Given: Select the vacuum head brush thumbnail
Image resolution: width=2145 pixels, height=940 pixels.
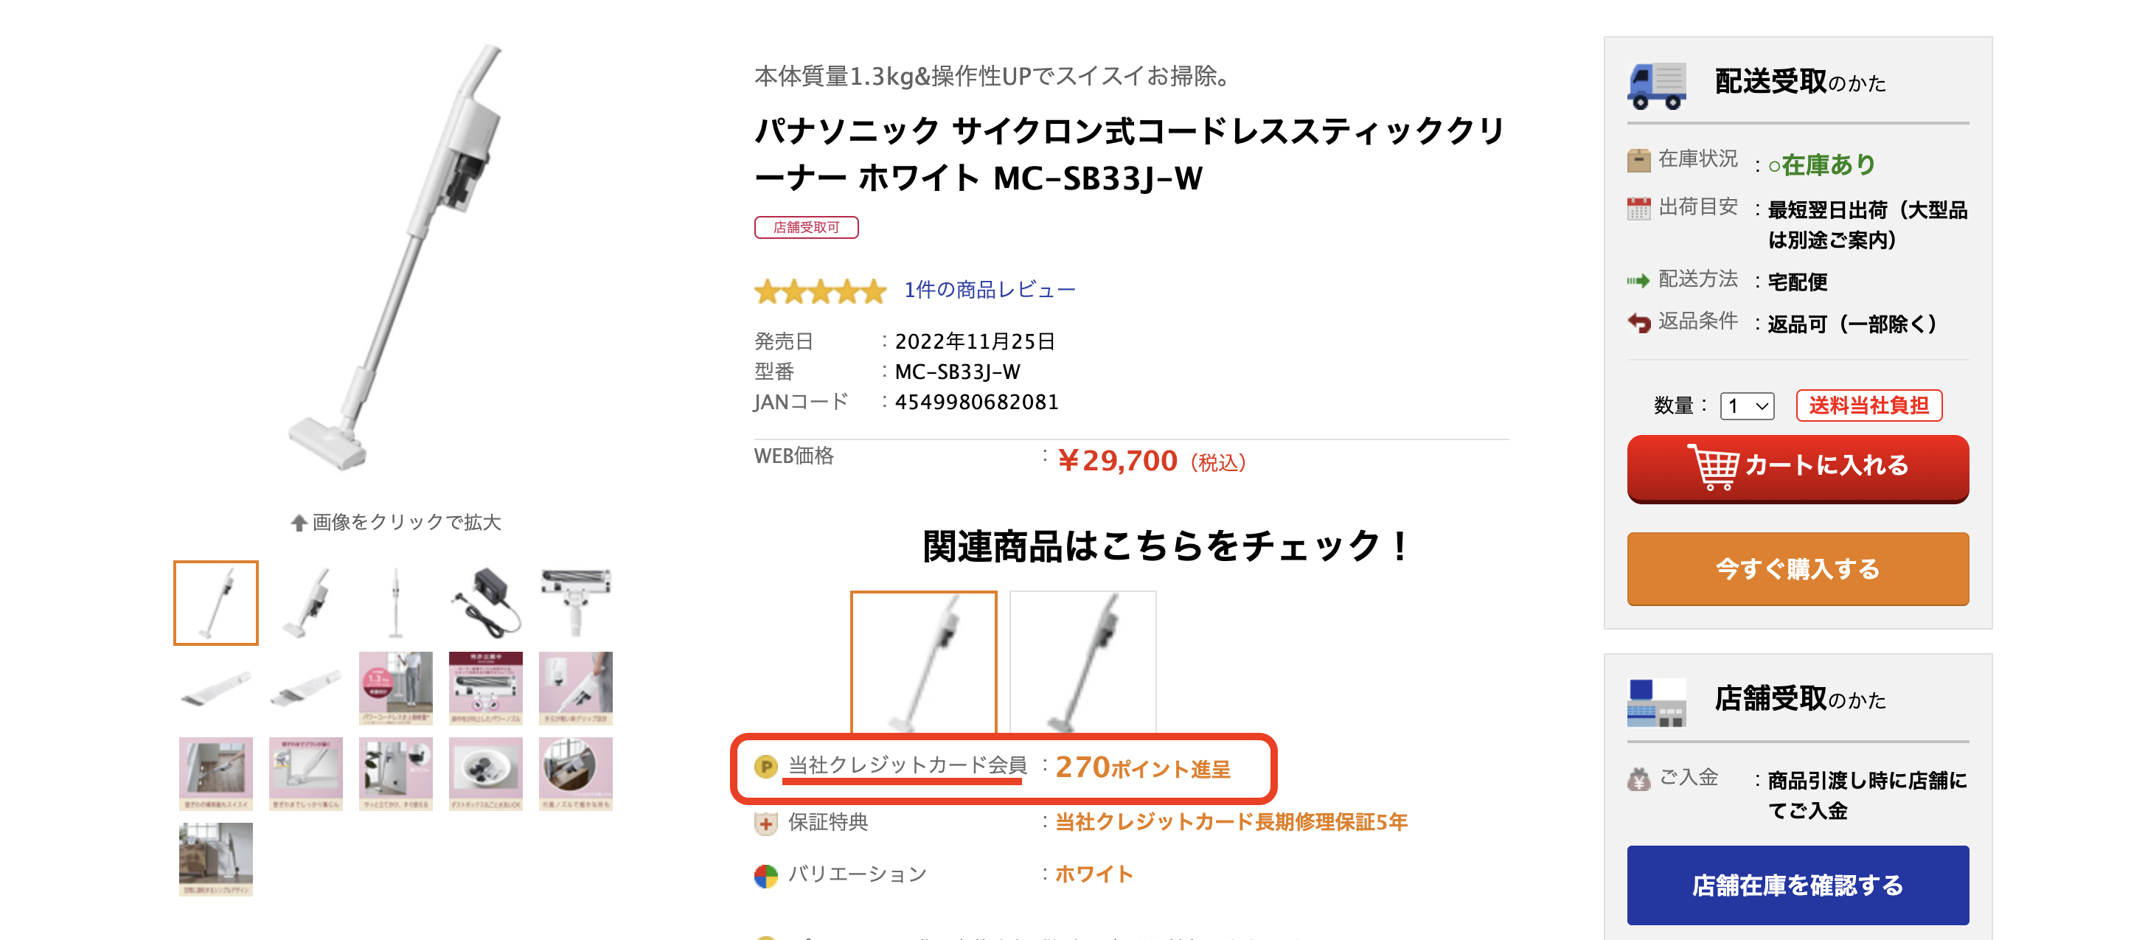Looking at the screenshot, I should tap(575, 602).
